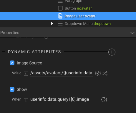
Task: Uncheck the Image Source checkbox
Action: pos(12,63)
